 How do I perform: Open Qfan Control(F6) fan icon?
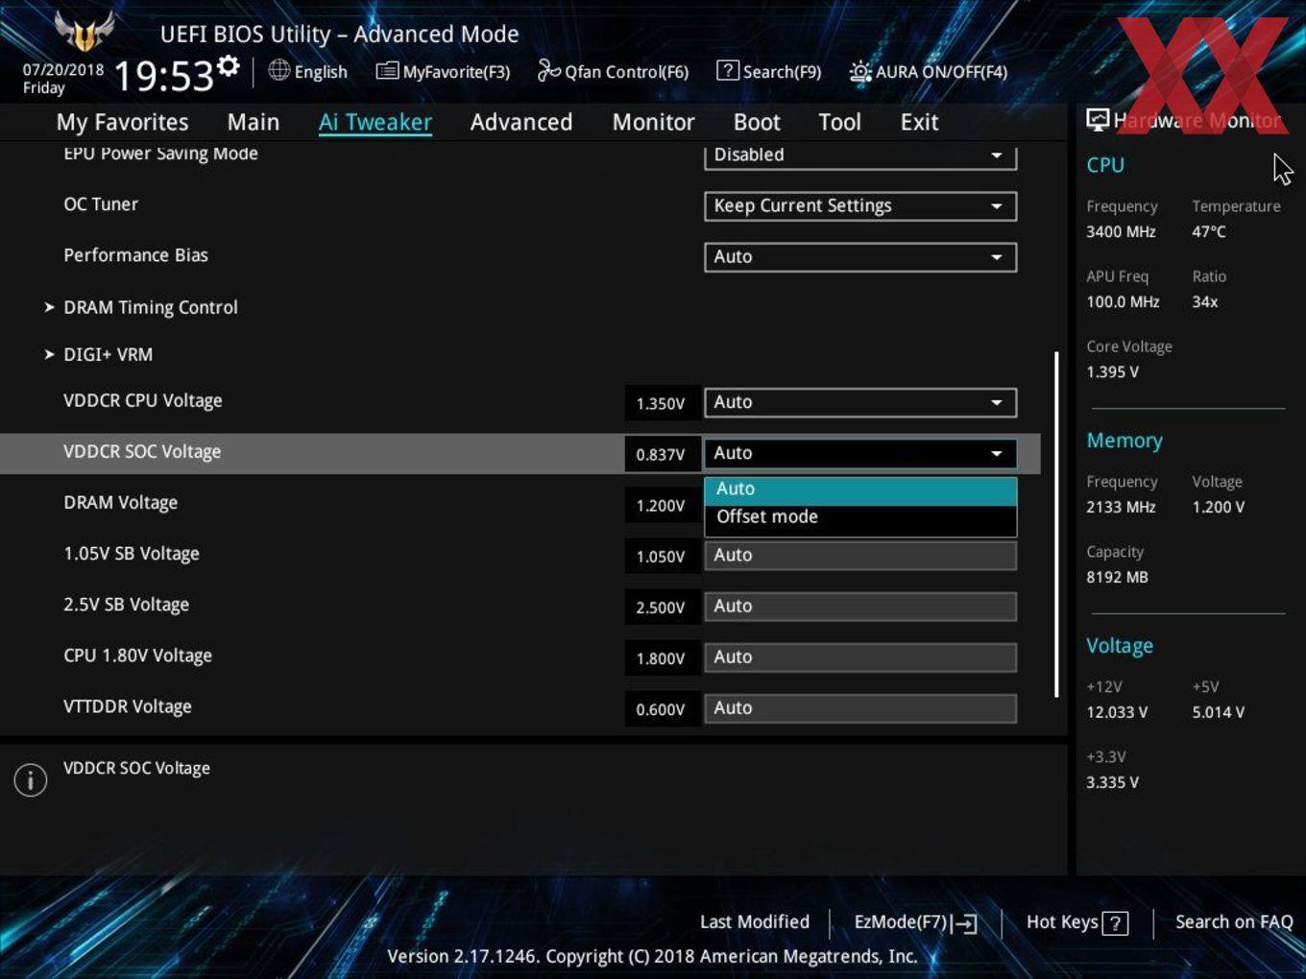[548, 70]
